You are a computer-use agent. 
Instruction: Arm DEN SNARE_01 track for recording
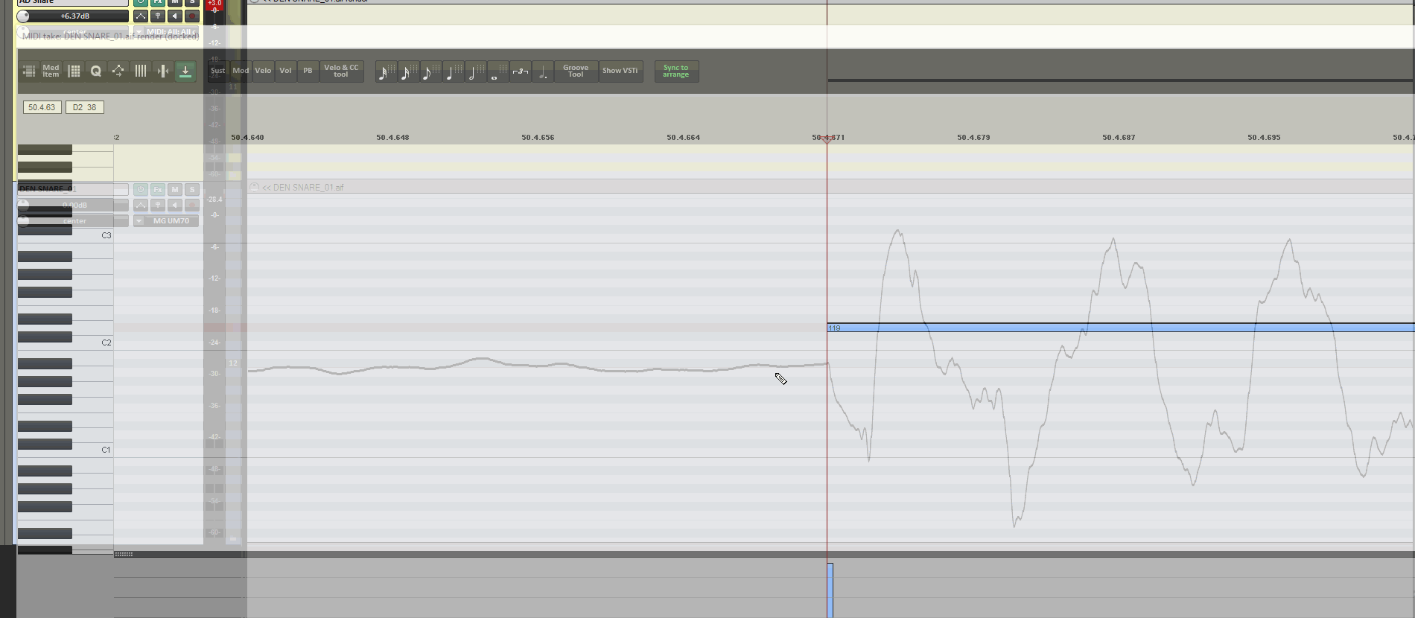[192, 206]
